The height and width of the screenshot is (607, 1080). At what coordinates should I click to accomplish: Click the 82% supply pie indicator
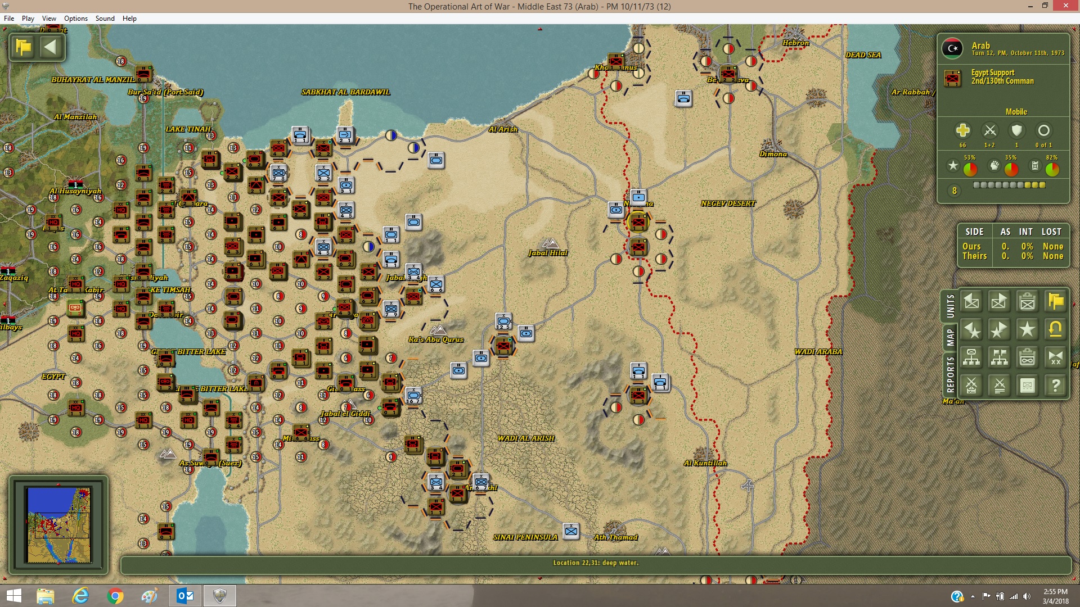click(x=1052, y=169)
